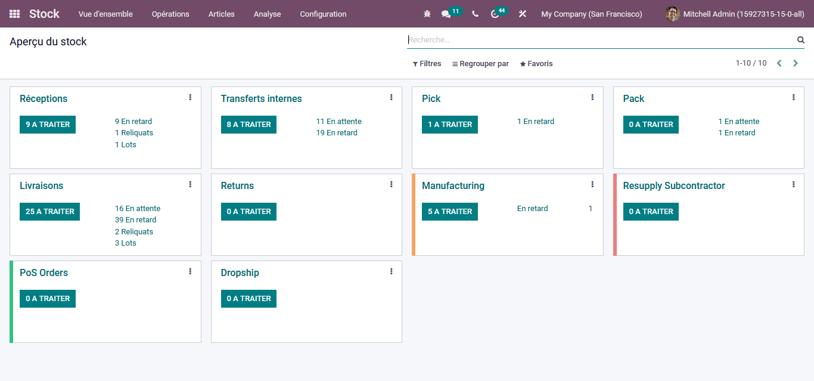Click 1 A TRAITER in Pick
Screen dimensions: 814x381
450,125
